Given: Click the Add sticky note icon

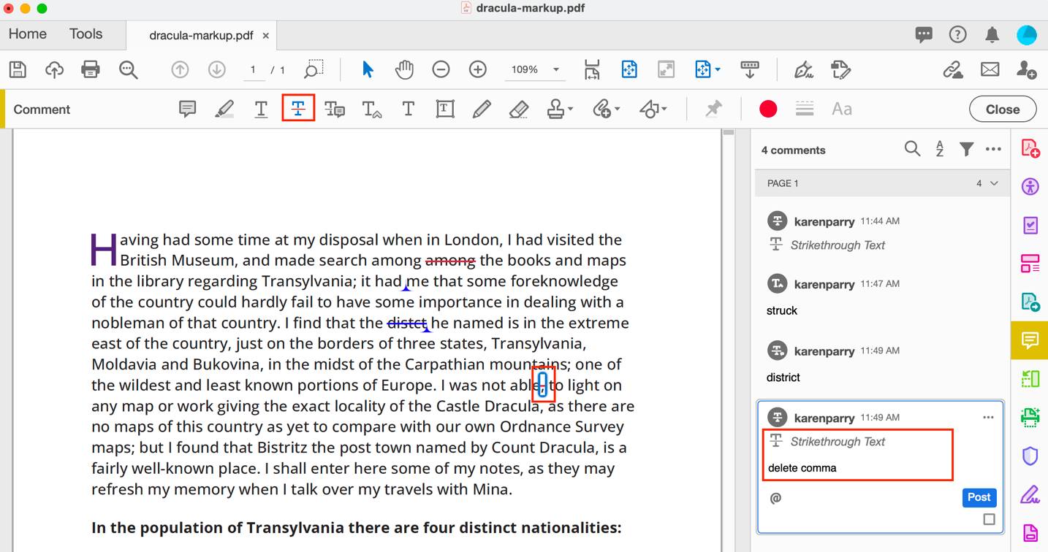Looking at the screenshot, I should (x=187, y=109).
